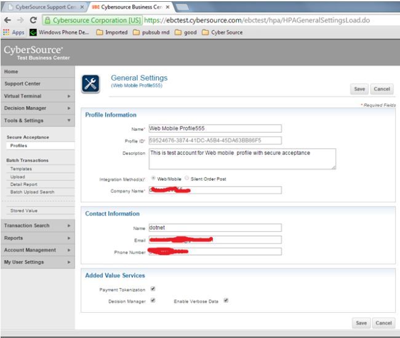Toggle Decision Manager checkbox

click(153, 301)
